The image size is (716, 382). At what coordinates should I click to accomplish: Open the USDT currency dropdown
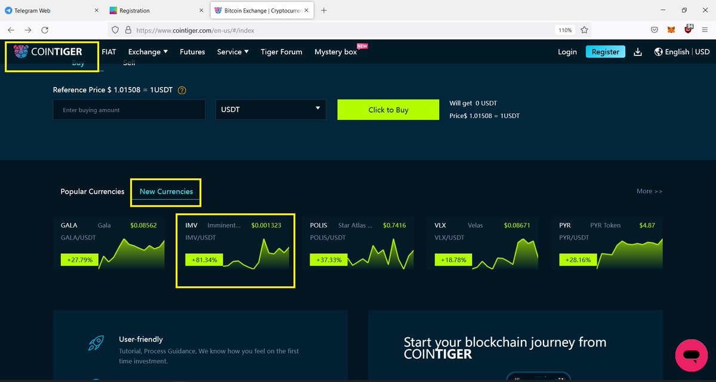tap(271, 110)
